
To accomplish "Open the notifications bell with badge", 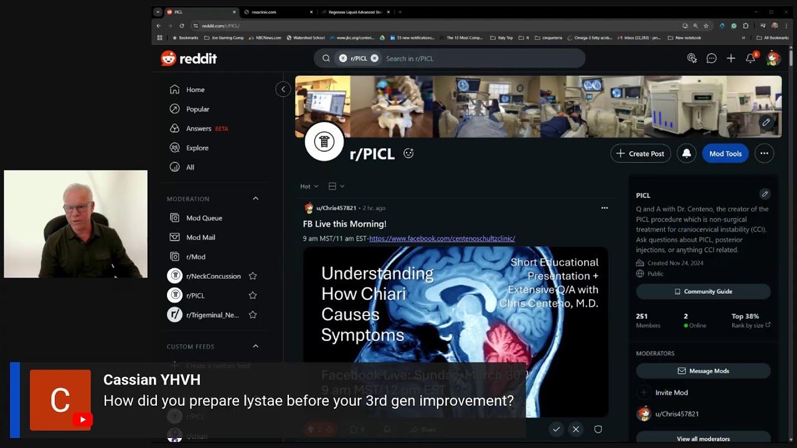I will 751,58.
